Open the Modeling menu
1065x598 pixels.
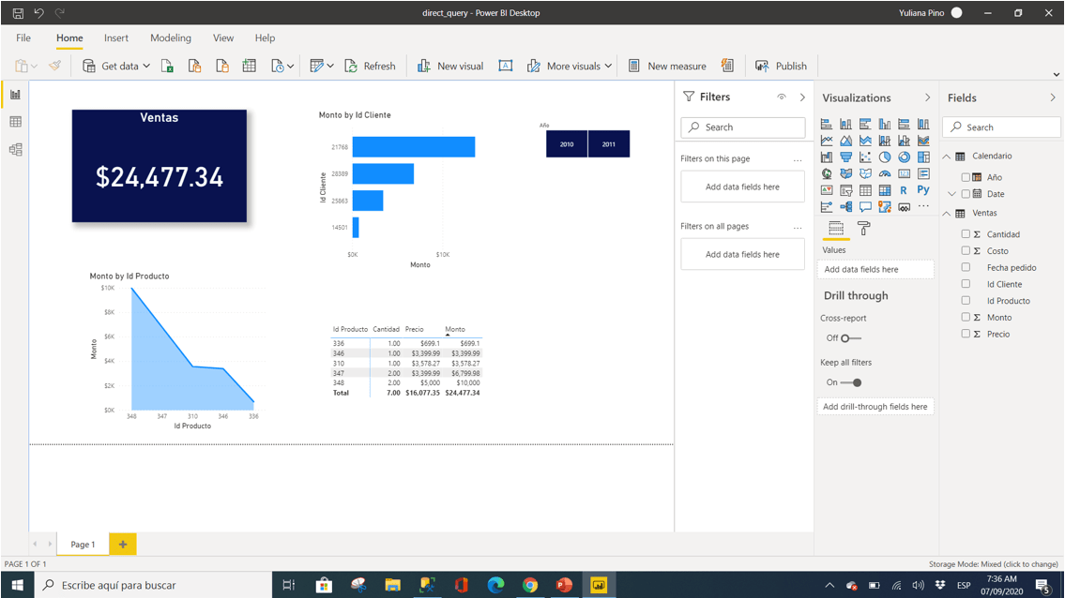click(x=170, y=37)
